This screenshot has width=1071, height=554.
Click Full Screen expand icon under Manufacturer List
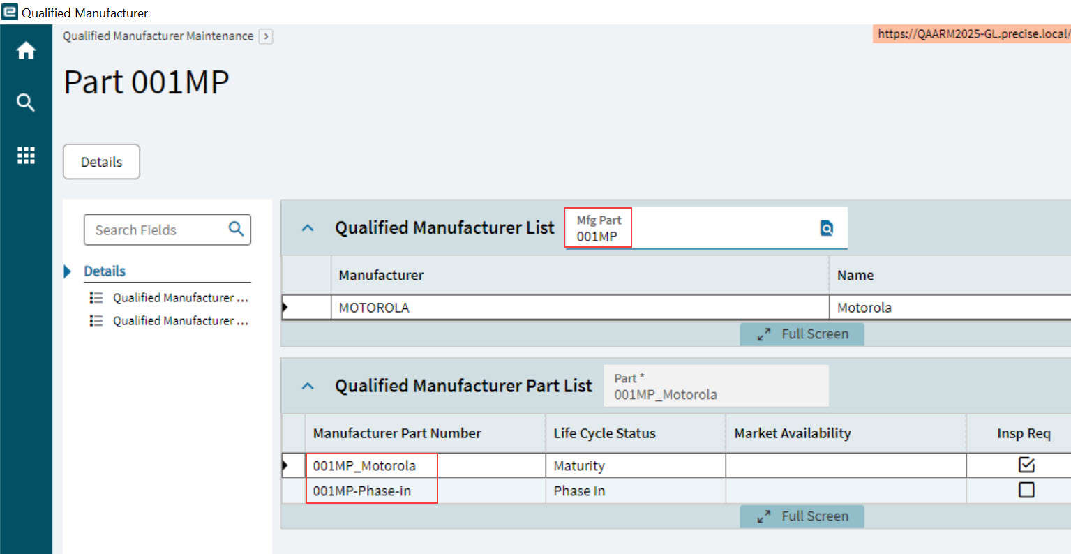(765, 334)
